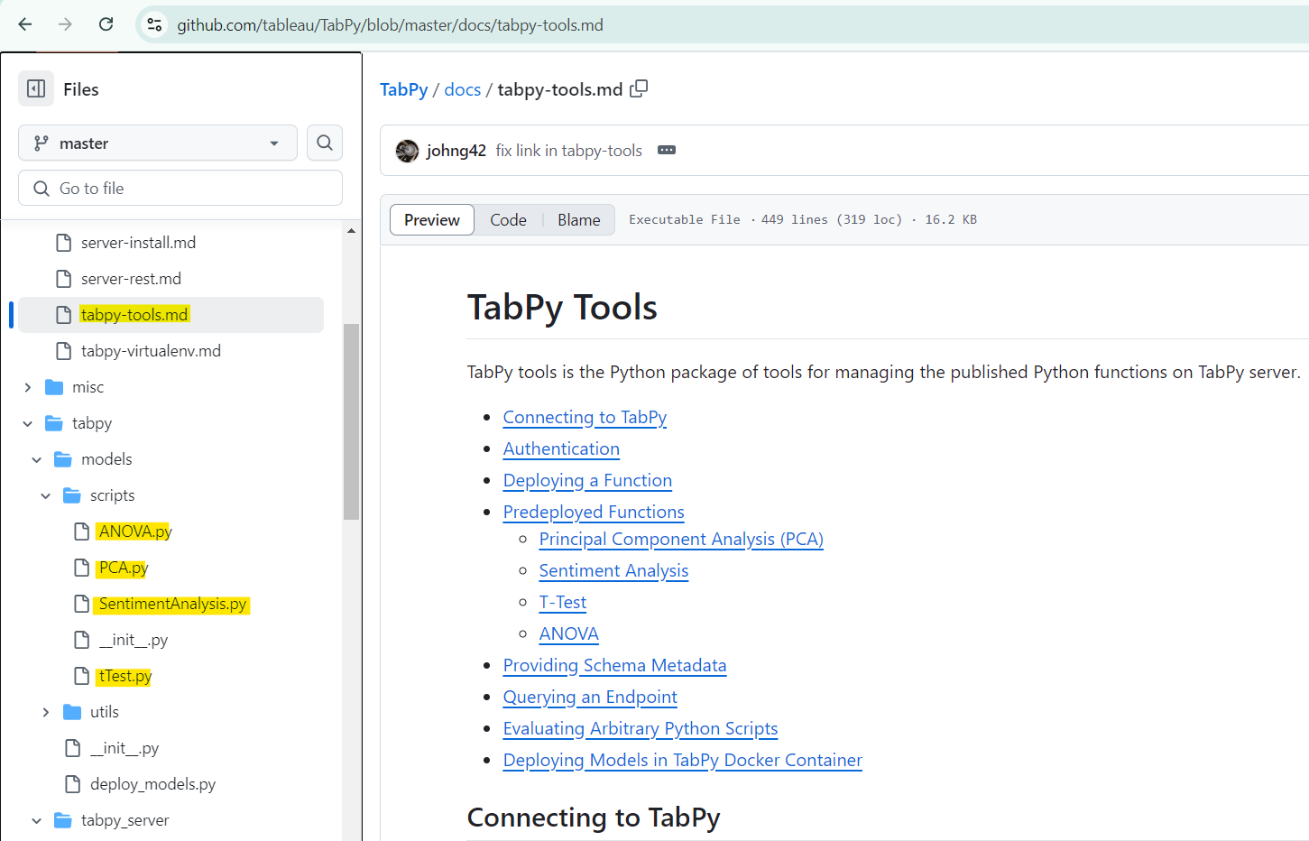Click the file icon beside deploy_models.py
The image size is (1309, 841).
72,784
